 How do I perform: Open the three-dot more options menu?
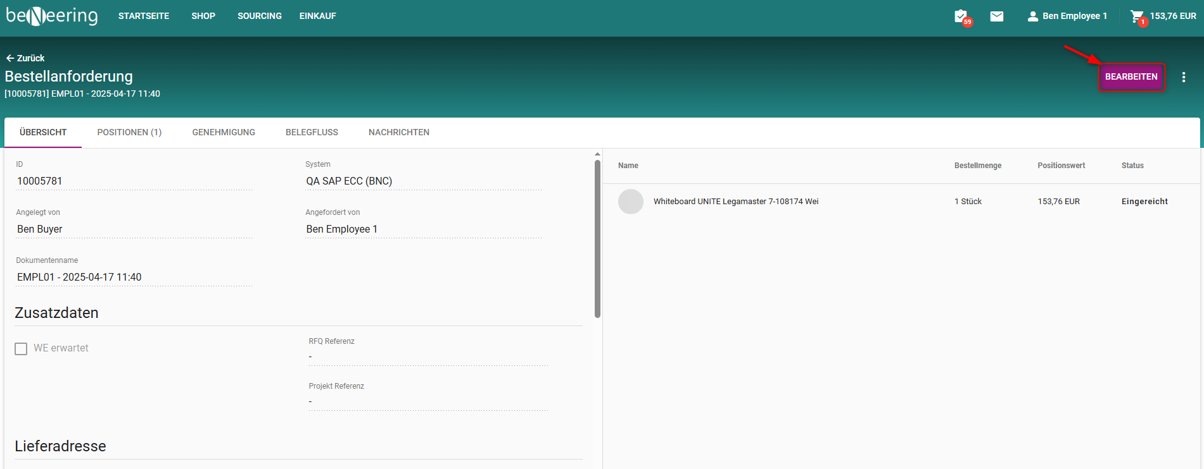coord(1183,77)
